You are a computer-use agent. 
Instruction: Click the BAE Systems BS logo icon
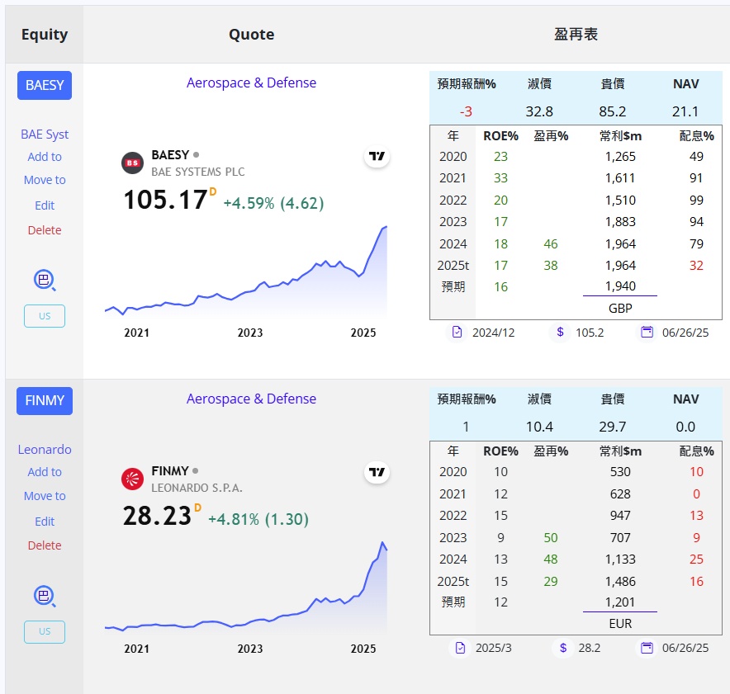pos(133,163)
